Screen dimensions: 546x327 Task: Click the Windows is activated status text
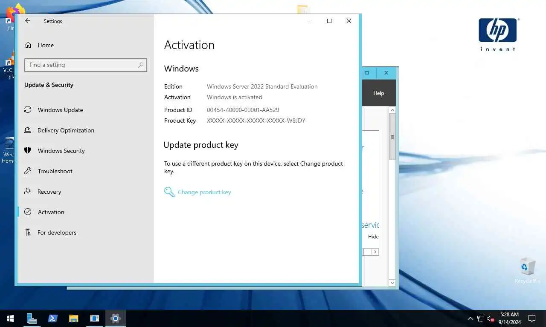pyautogui.click(x=235, y=97)
